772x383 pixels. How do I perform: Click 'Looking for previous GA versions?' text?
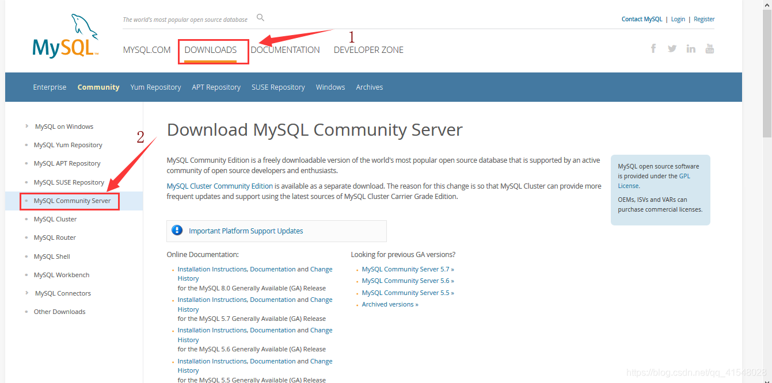pyautogui.click(x=403, y=254)
